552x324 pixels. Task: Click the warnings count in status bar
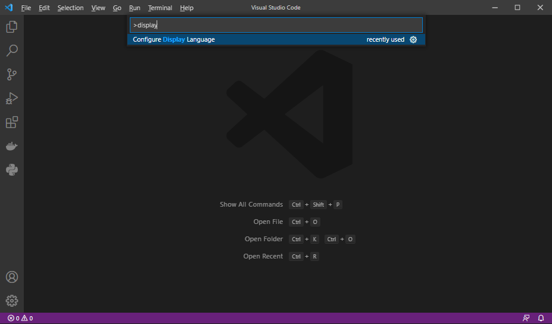(x=27, y=319)
